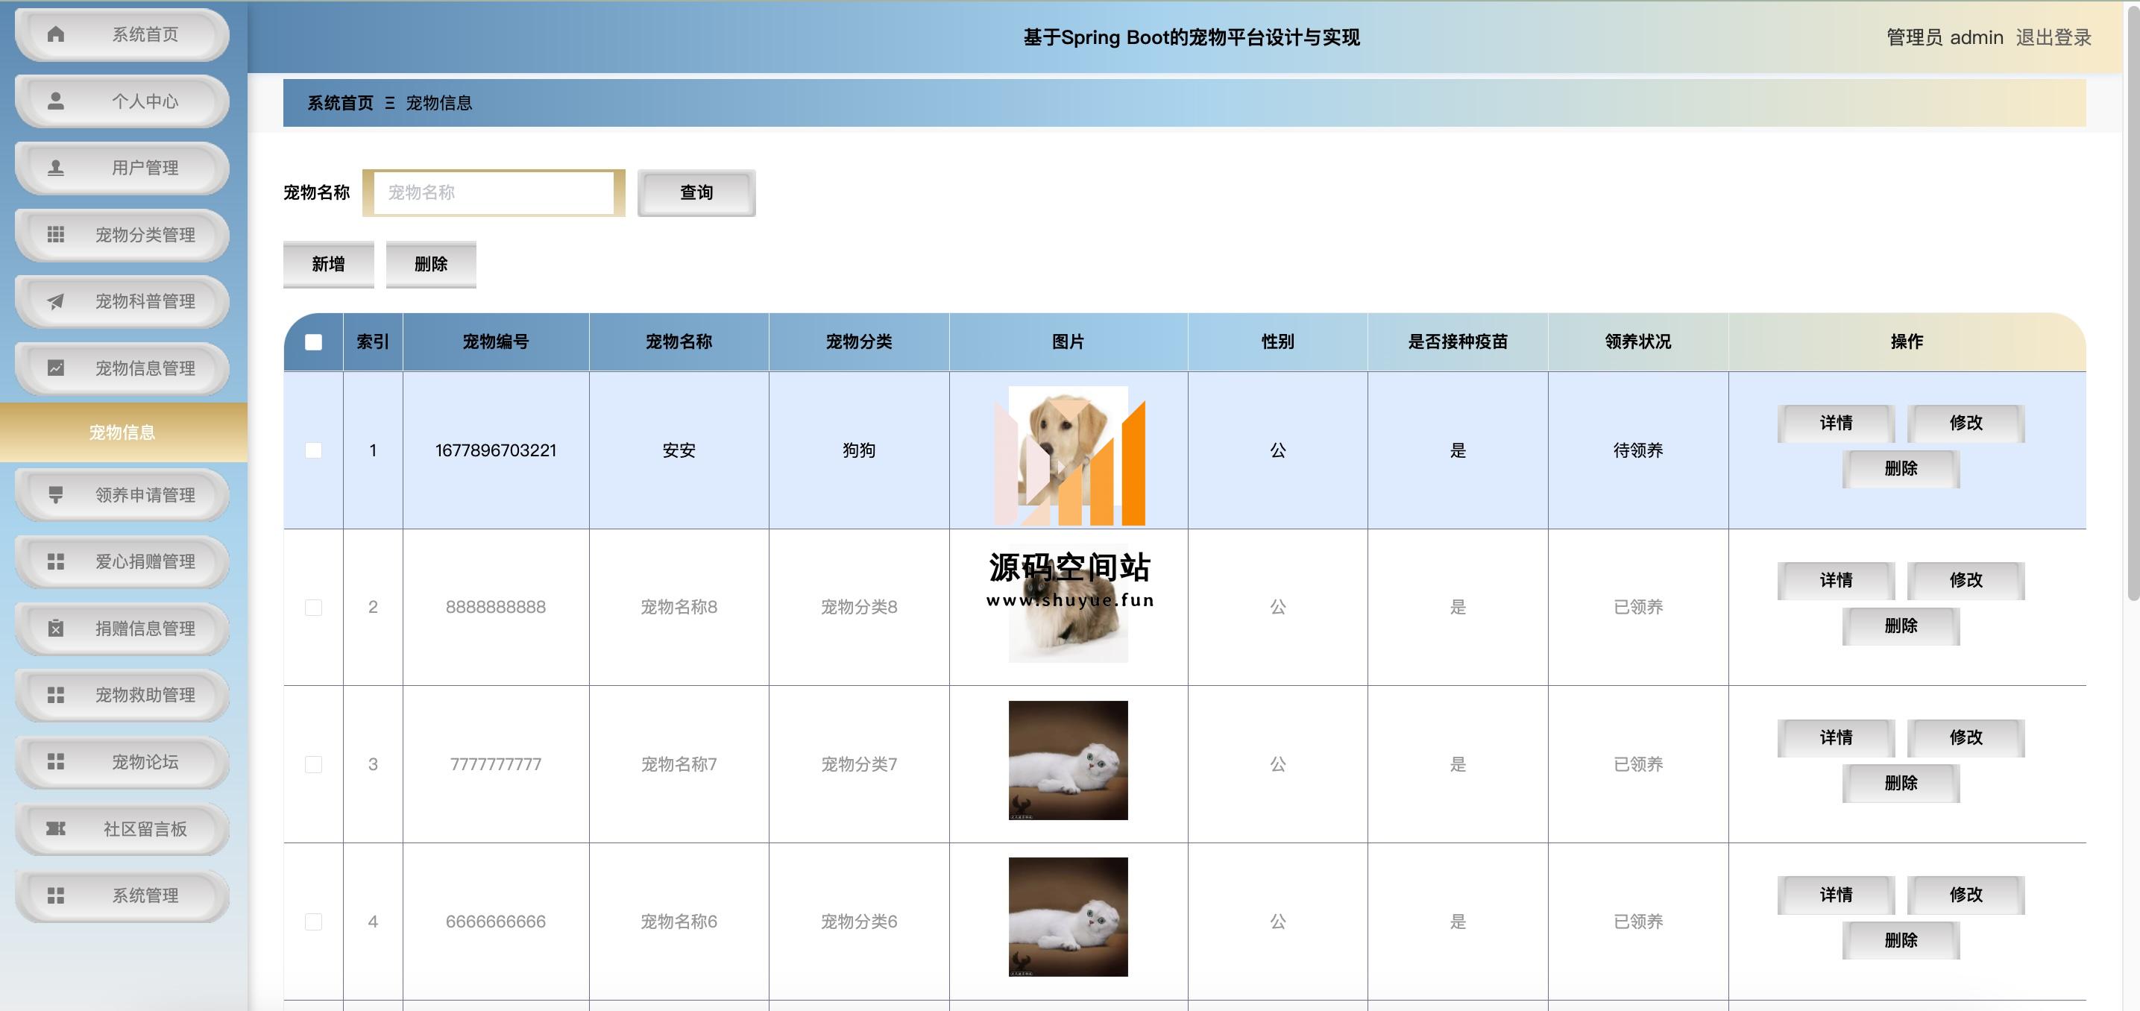
Task: Click 修改 for pet 安安
Action: coord(1966,423)
